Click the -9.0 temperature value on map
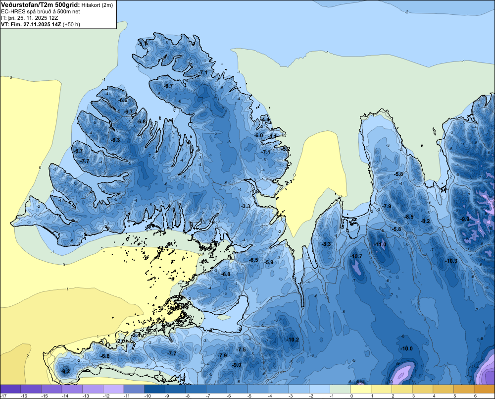Screen dimensions: 495x399 [x=237, y=365]
